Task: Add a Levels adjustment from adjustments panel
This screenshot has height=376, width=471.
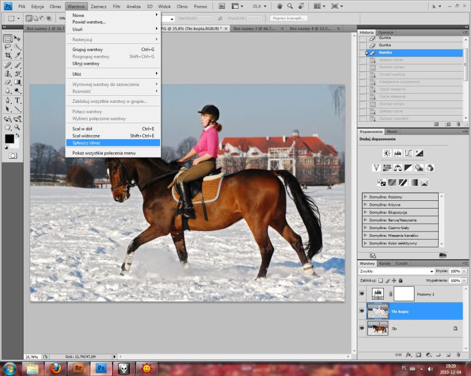Action: (x=397, y=153)
